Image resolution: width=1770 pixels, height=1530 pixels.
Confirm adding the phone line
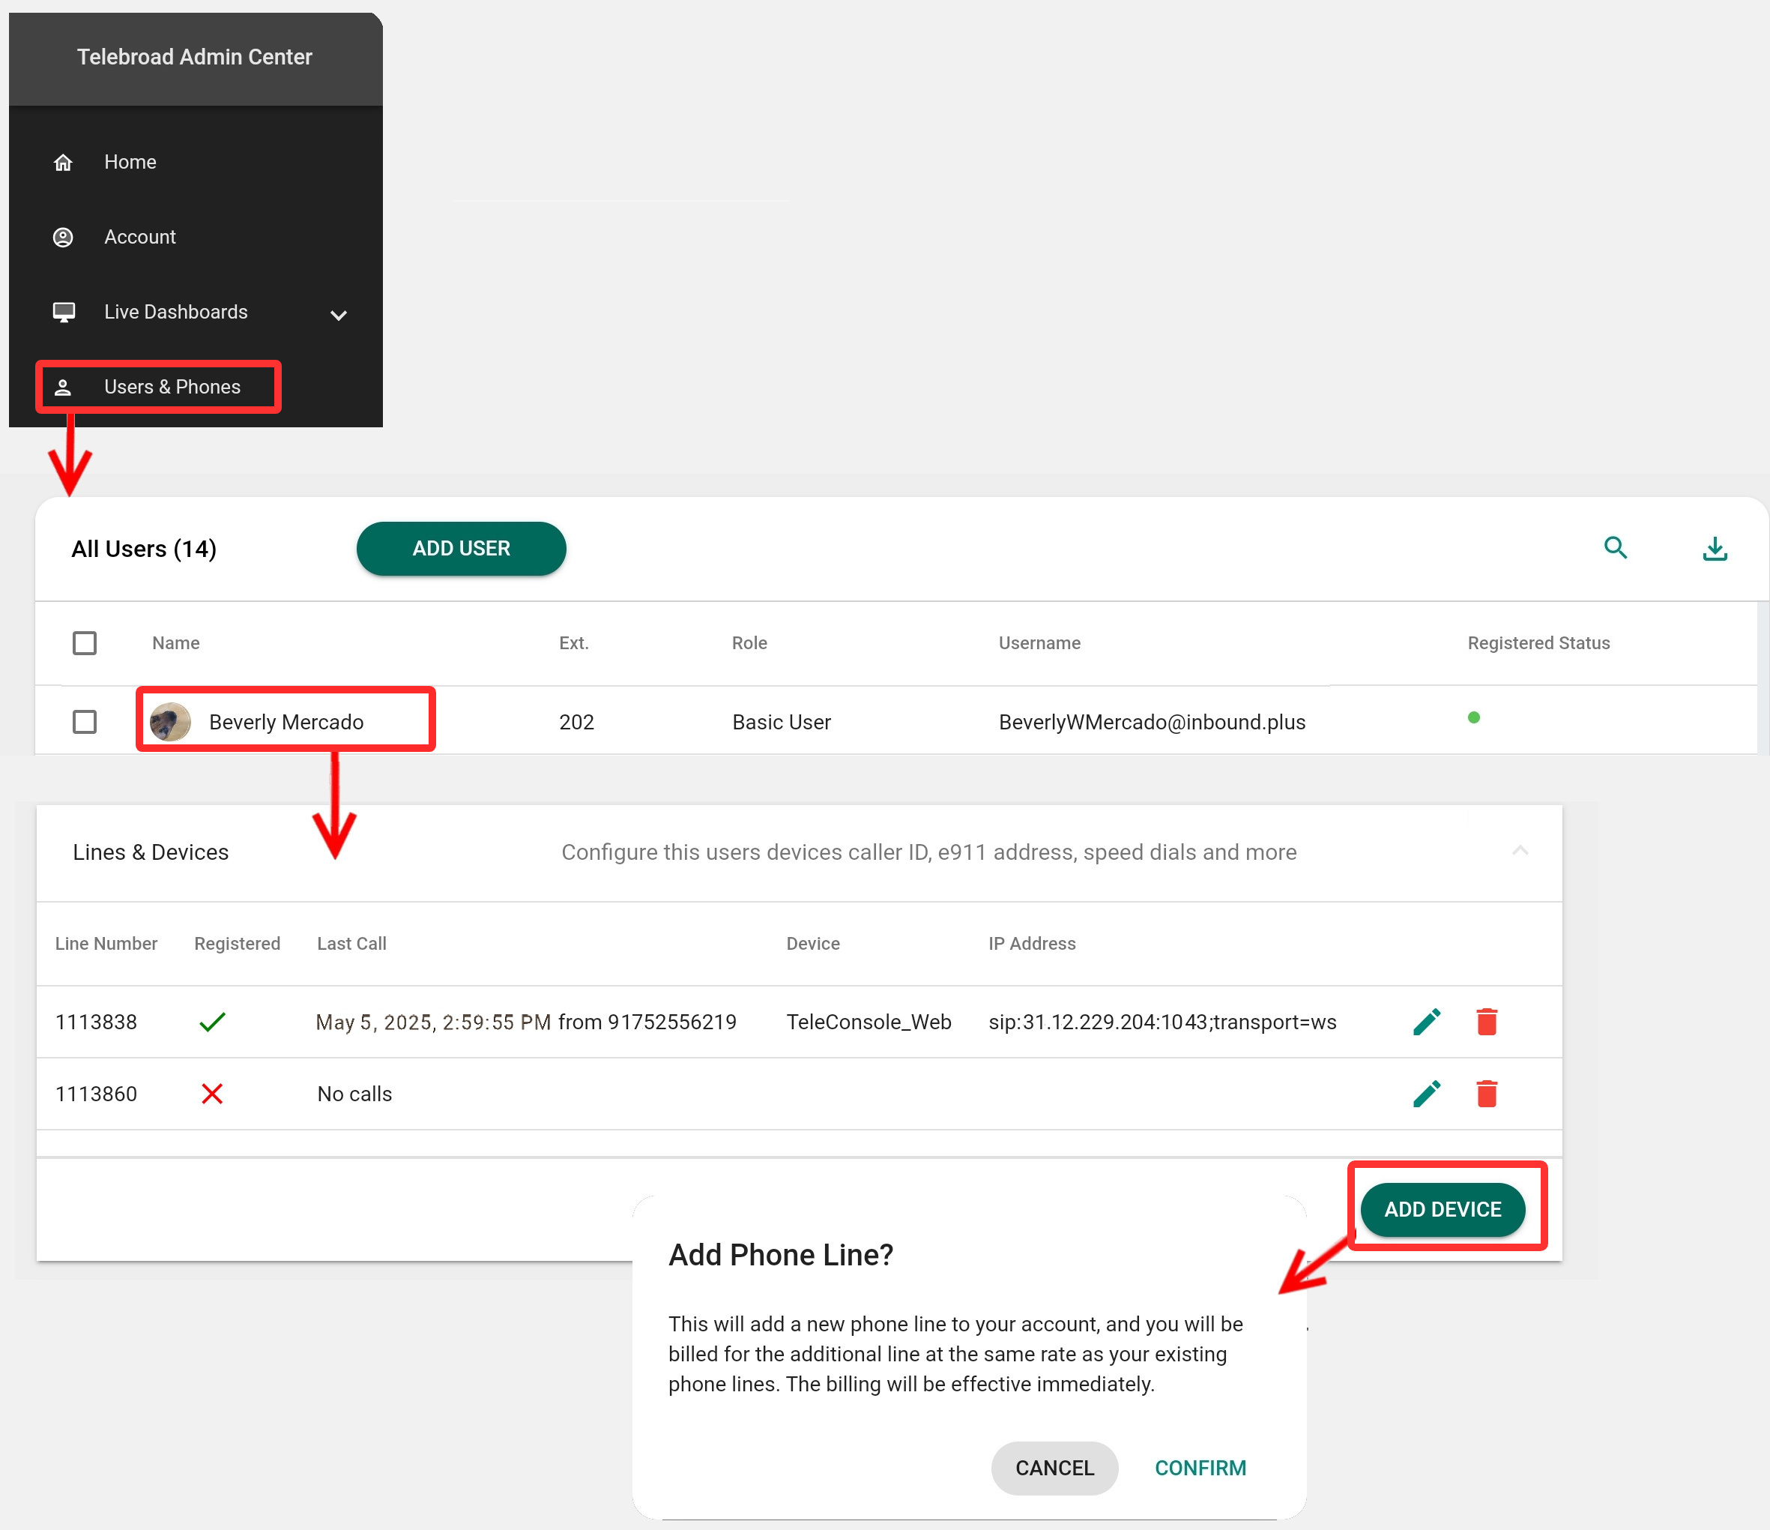pos(1200,1468)
